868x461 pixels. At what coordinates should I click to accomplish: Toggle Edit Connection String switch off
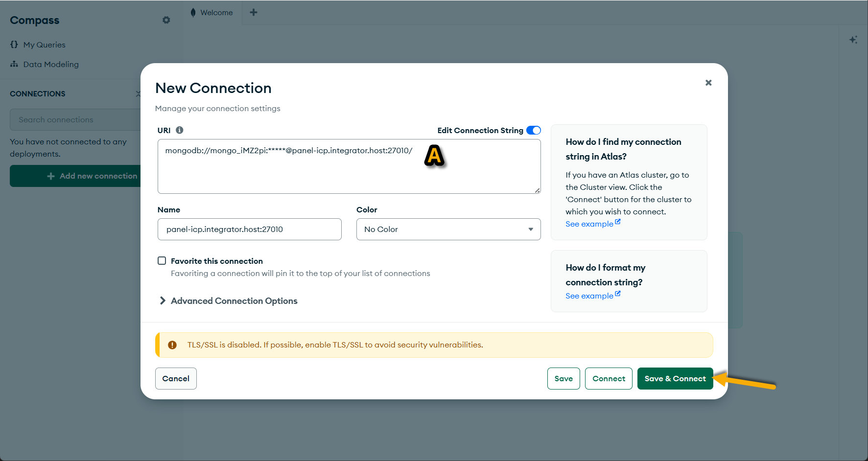pyautogui.click(x=534, y=130)
